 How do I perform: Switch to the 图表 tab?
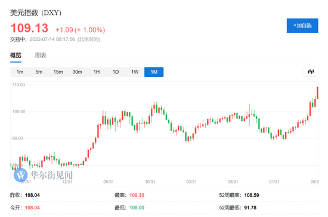pos(41,55)
